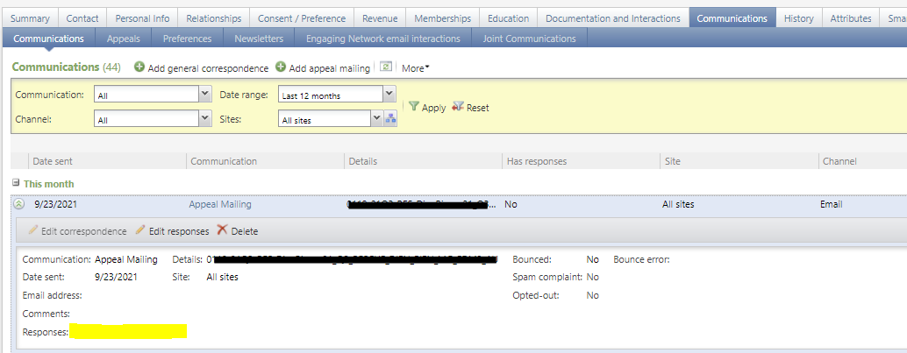Open the site hierarchy icon beside Sites
Screen dimensions: 907x353
(390, 120)
